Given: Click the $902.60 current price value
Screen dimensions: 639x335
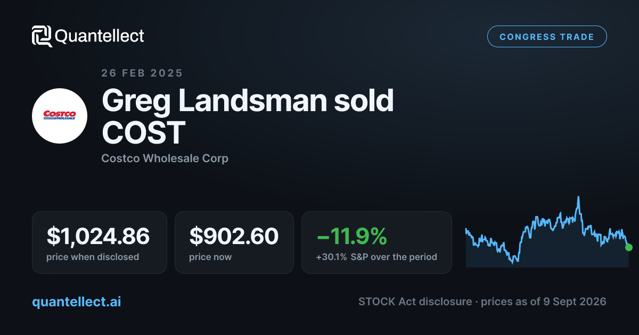Looking at the screenshot, I should click(x=234, y=236).
